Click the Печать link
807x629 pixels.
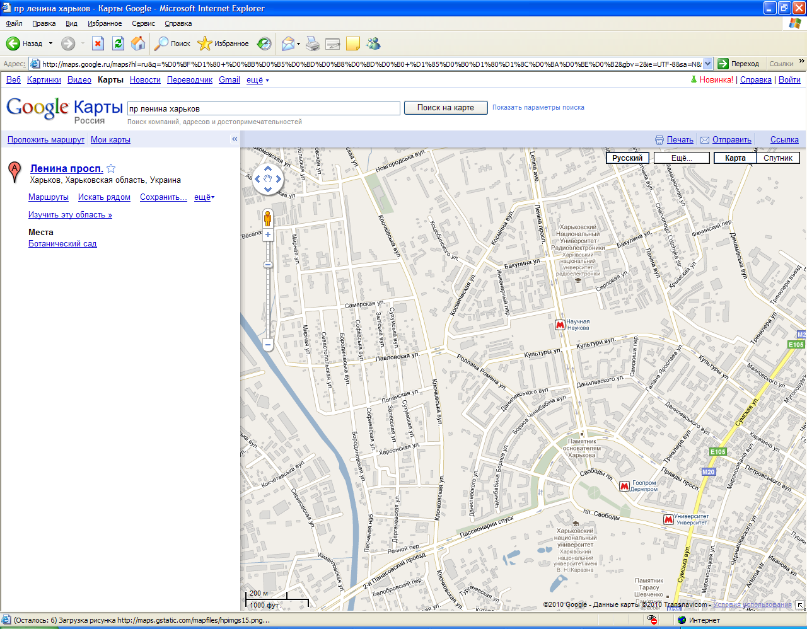click(680, 140)
